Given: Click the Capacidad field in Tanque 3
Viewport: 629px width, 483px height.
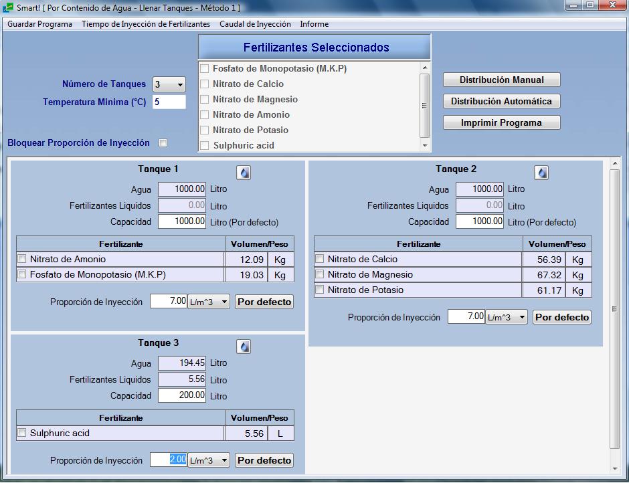Looking at the screenshot, I should (182, 395).
